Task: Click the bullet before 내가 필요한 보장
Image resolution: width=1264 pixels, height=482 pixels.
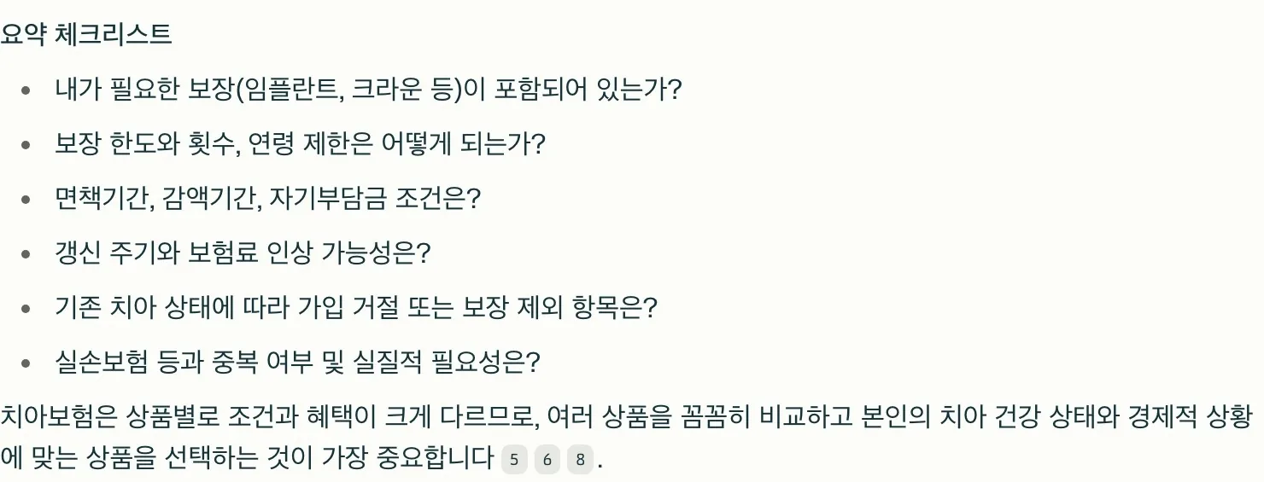Action: click(26, 90)
